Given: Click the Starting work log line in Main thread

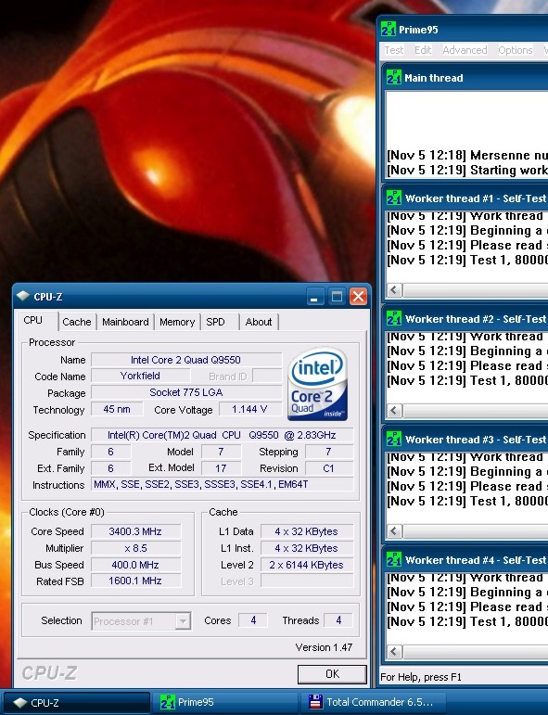Looking at the screenshot, I should (467, 170).
